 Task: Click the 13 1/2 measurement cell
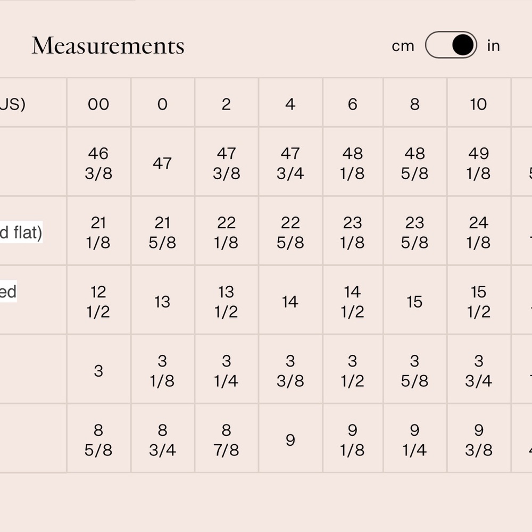click(x=226, y=300)
